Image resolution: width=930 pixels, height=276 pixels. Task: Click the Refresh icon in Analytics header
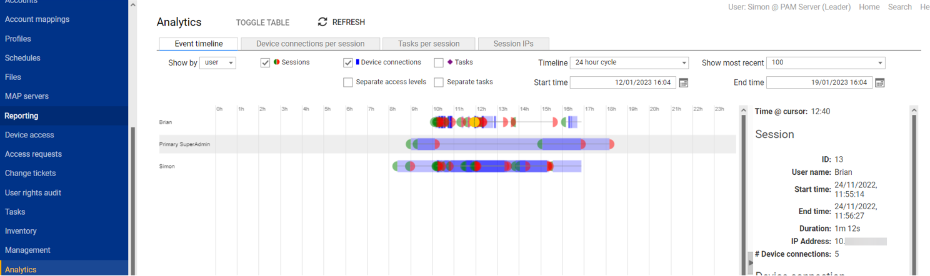[322, 22]
